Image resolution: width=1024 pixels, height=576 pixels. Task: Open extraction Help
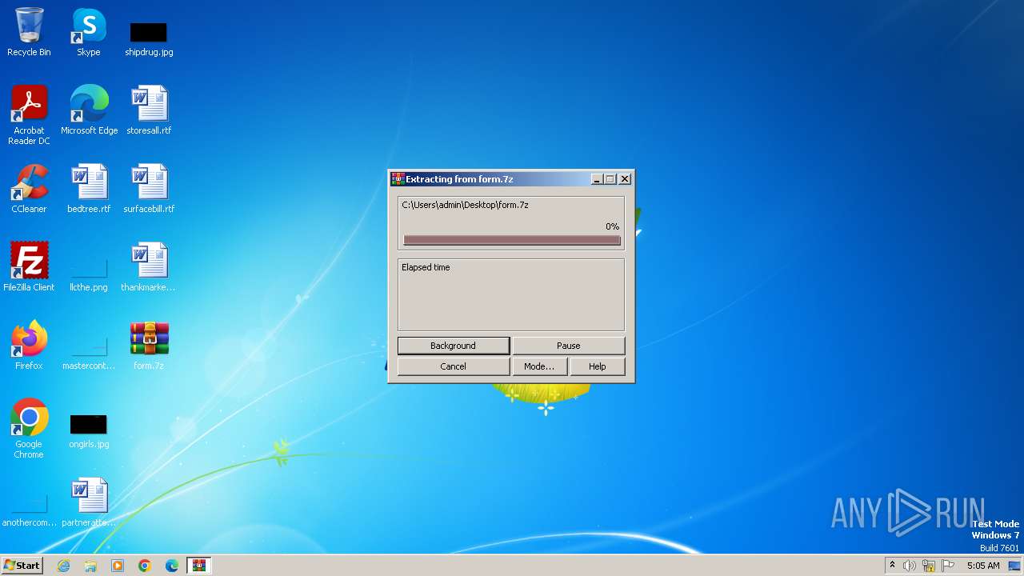tap(597, 366)
